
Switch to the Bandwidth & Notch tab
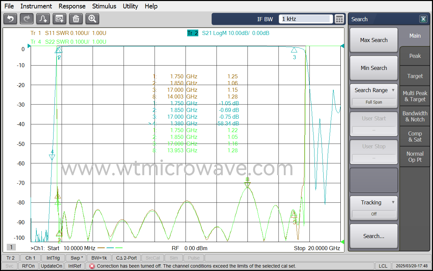[x=414, y=116]
